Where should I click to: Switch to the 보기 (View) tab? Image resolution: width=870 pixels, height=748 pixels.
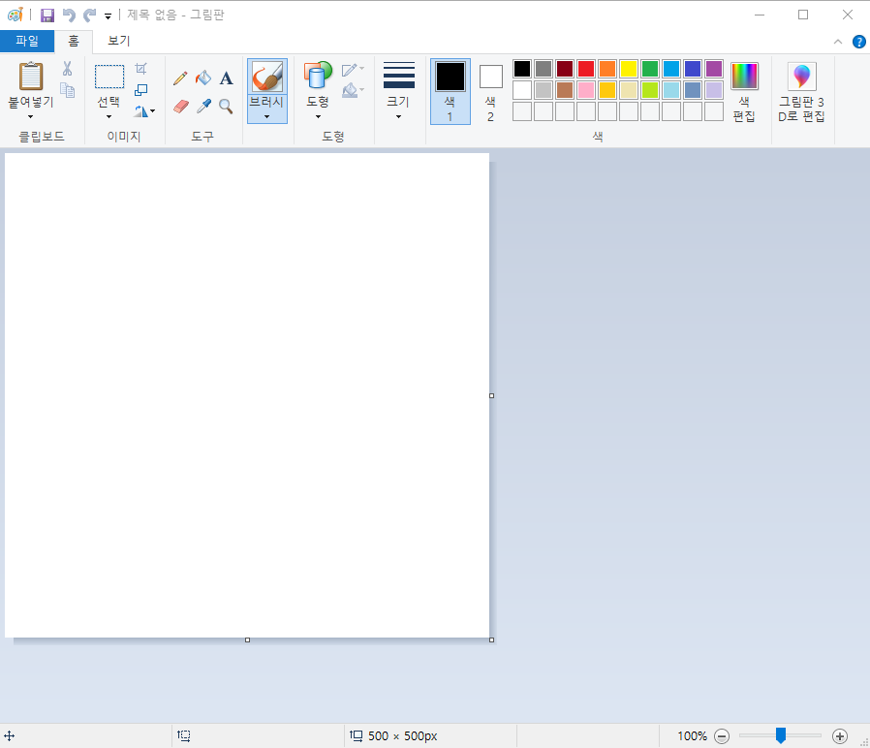pos(119,41)
